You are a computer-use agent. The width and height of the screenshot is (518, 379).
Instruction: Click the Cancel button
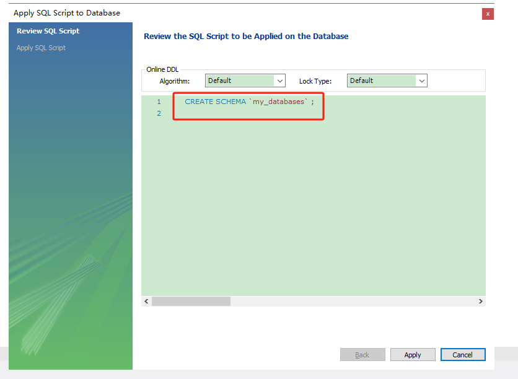(x=463, y=355)
